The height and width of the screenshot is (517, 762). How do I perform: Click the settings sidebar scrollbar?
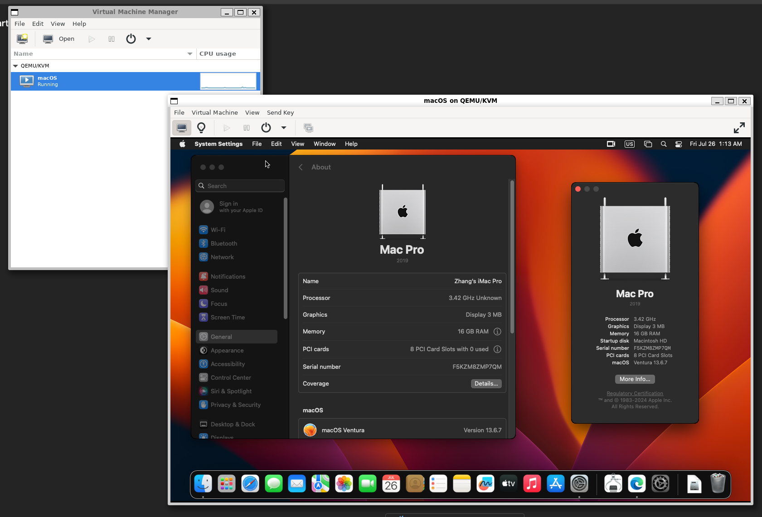(x=286, y=258)
